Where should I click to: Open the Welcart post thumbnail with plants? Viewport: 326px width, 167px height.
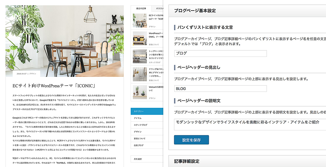(x=140, y=92)
